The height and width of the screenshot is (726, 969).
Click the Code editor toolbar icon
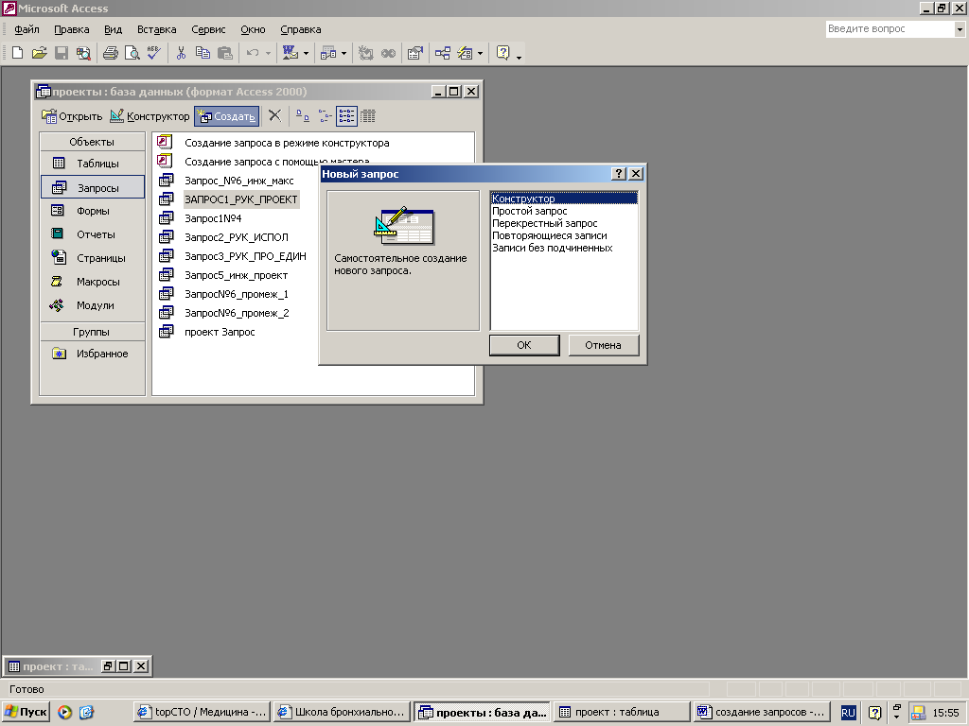pos(366,53)
